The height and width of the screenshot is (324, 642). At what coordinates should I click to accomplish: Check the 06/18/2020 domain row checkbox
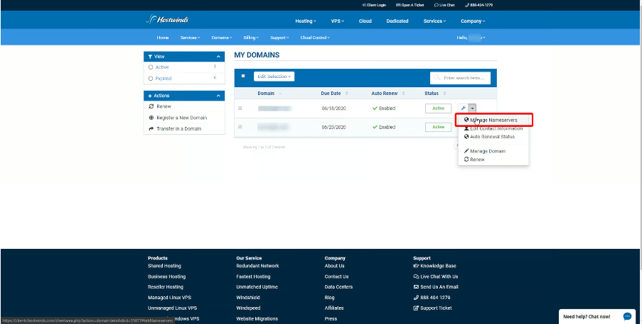(x=240, y=108)
